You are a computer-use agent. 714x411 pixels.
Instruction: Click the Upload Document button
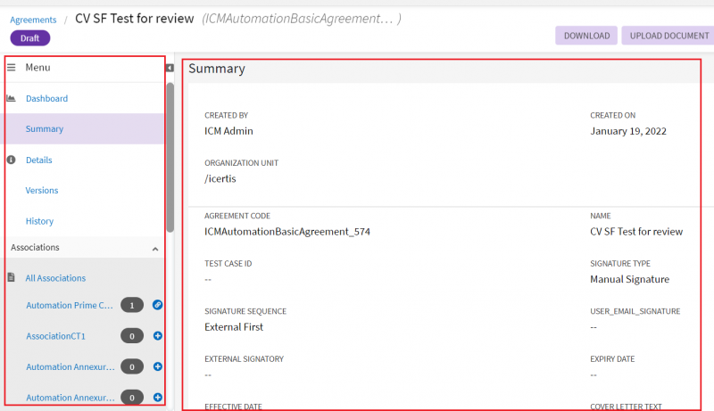tap(668, 36)
